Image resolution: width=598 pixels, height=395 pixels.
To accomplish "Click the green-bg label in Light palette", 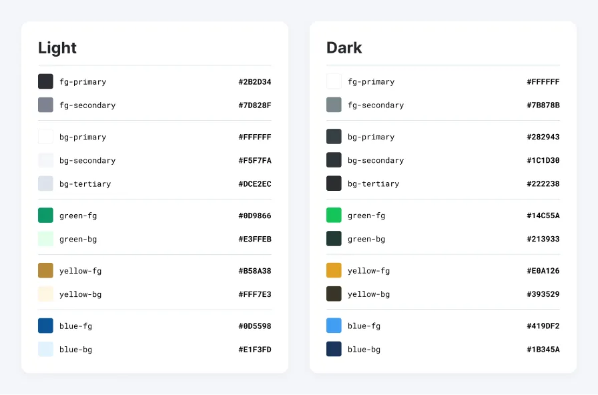I will (78, 239).
